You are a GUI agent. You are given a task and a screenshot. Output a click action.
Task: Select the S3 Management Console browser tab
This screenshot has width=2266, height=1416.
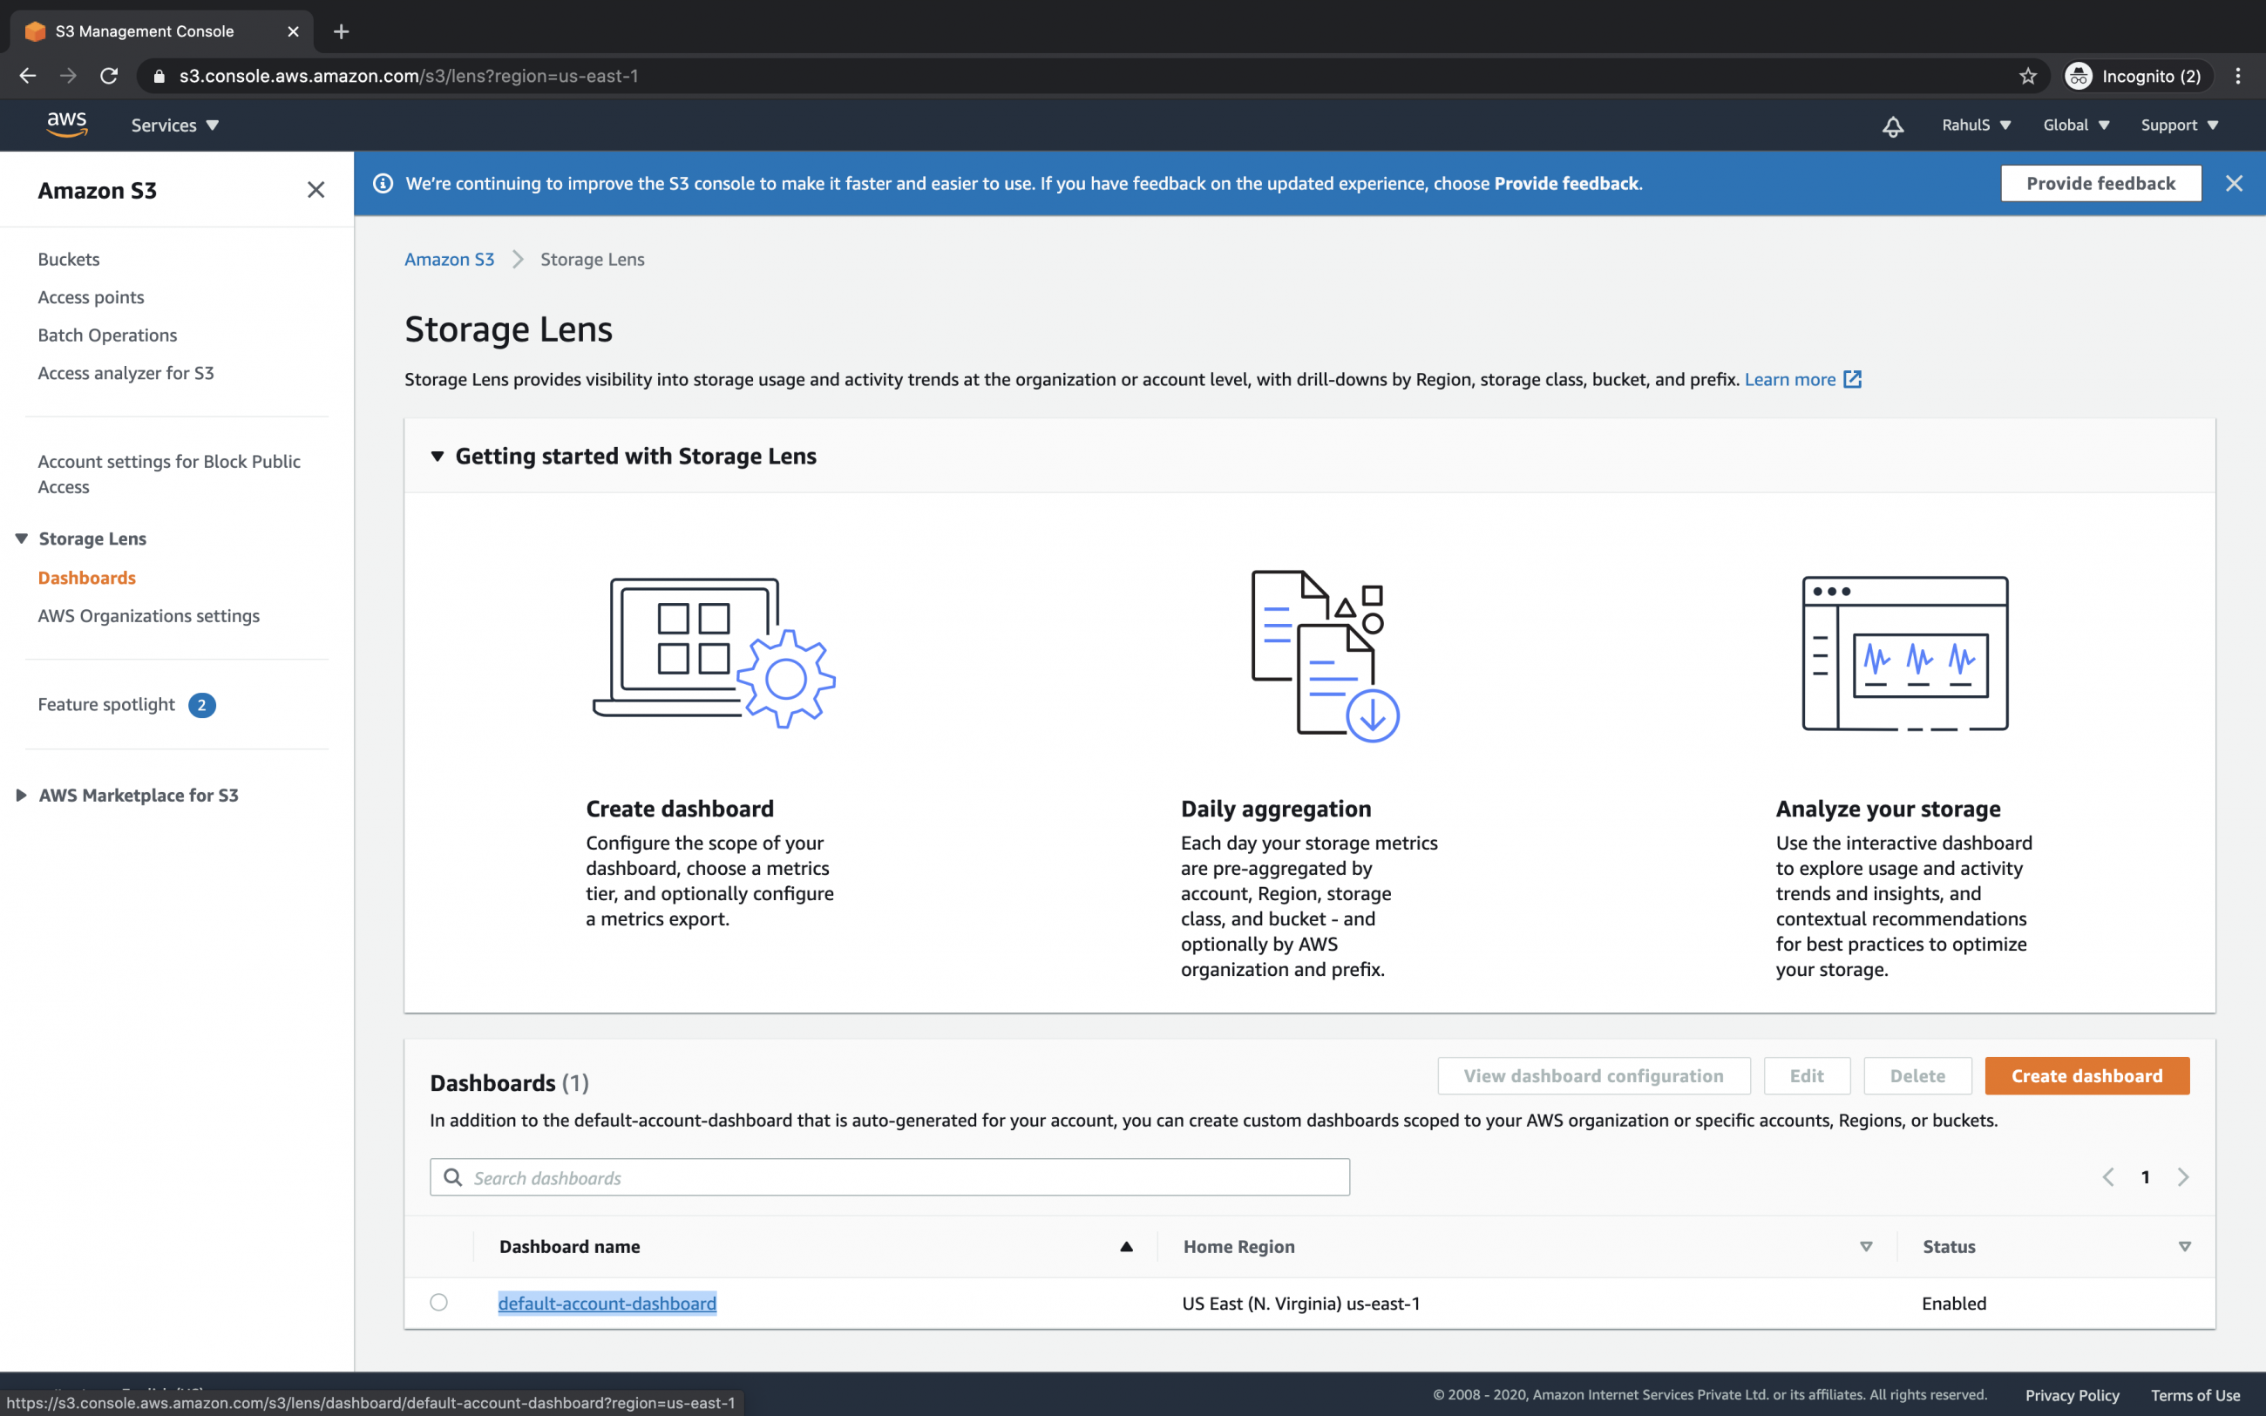146,30
